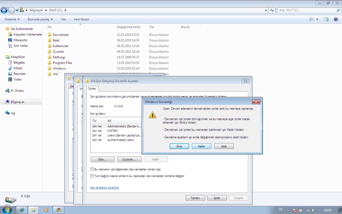The height and width of the screenshot is (214, 342).
Task: Open the address bar history dropdown
Action: pos(266,10)
